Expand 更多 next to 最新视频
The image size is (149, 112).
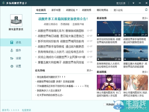(145, 18)
